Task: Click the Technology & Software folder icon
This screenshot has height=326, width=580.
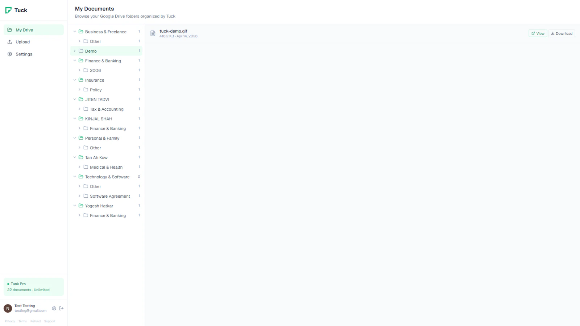Action: coord(81,177)
